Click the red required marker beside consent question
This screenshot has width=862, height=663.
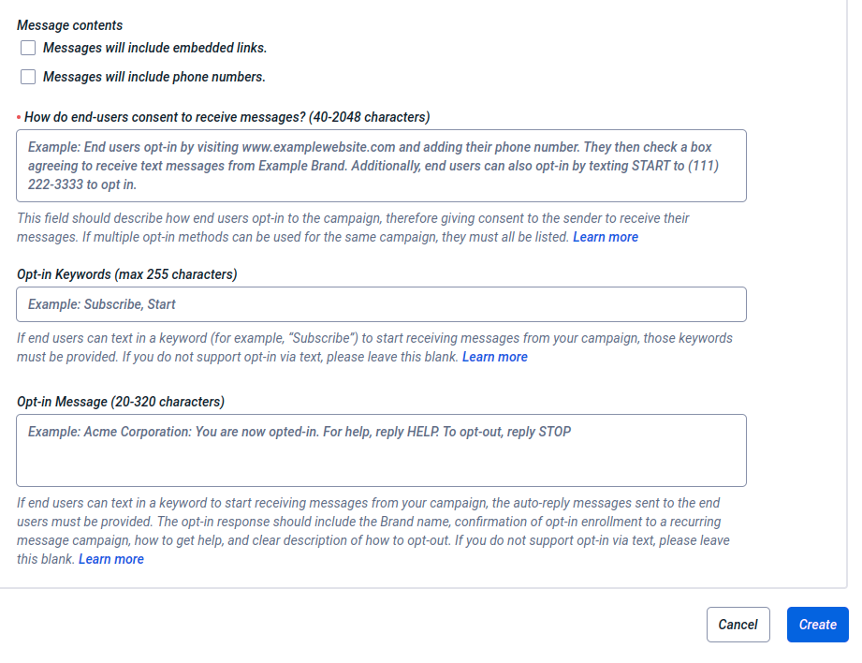click(x=19, y=117)
